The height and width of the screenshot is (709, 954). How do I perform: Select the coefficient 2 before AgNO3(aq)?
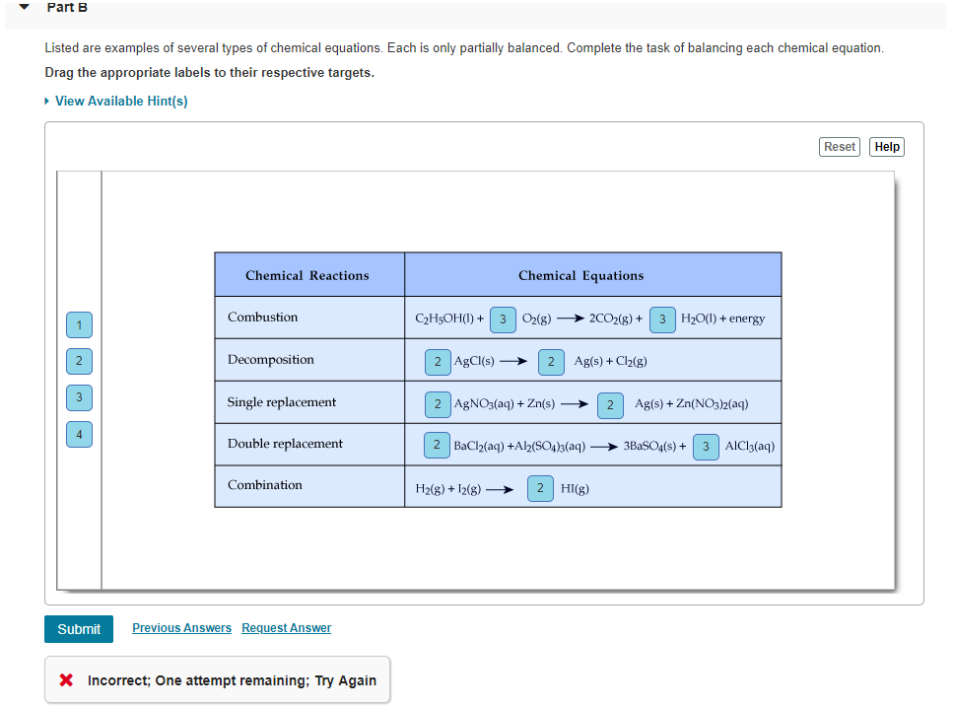437,403
